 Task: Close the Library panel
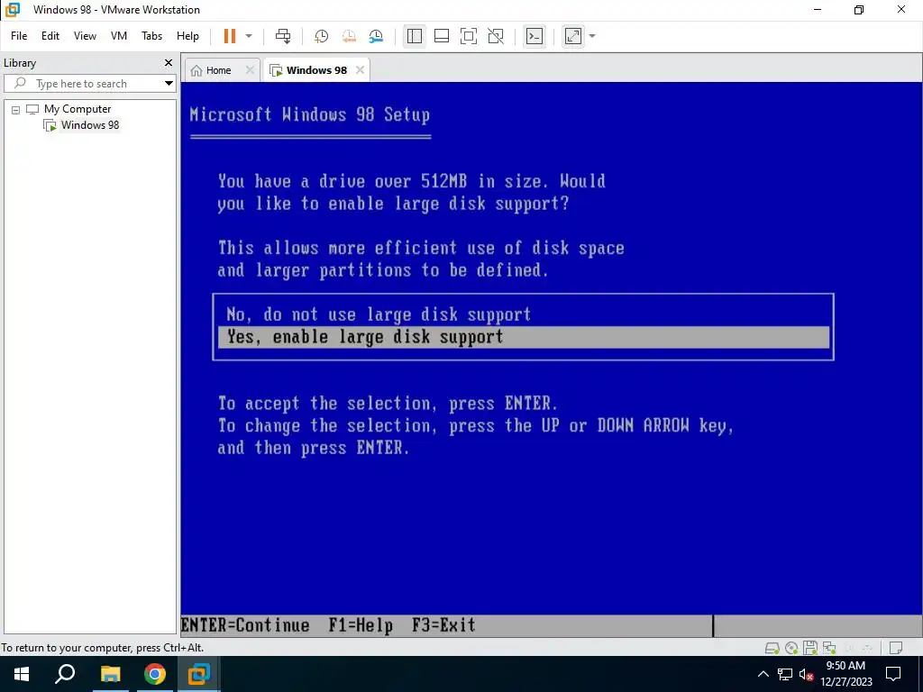point(169,62)
